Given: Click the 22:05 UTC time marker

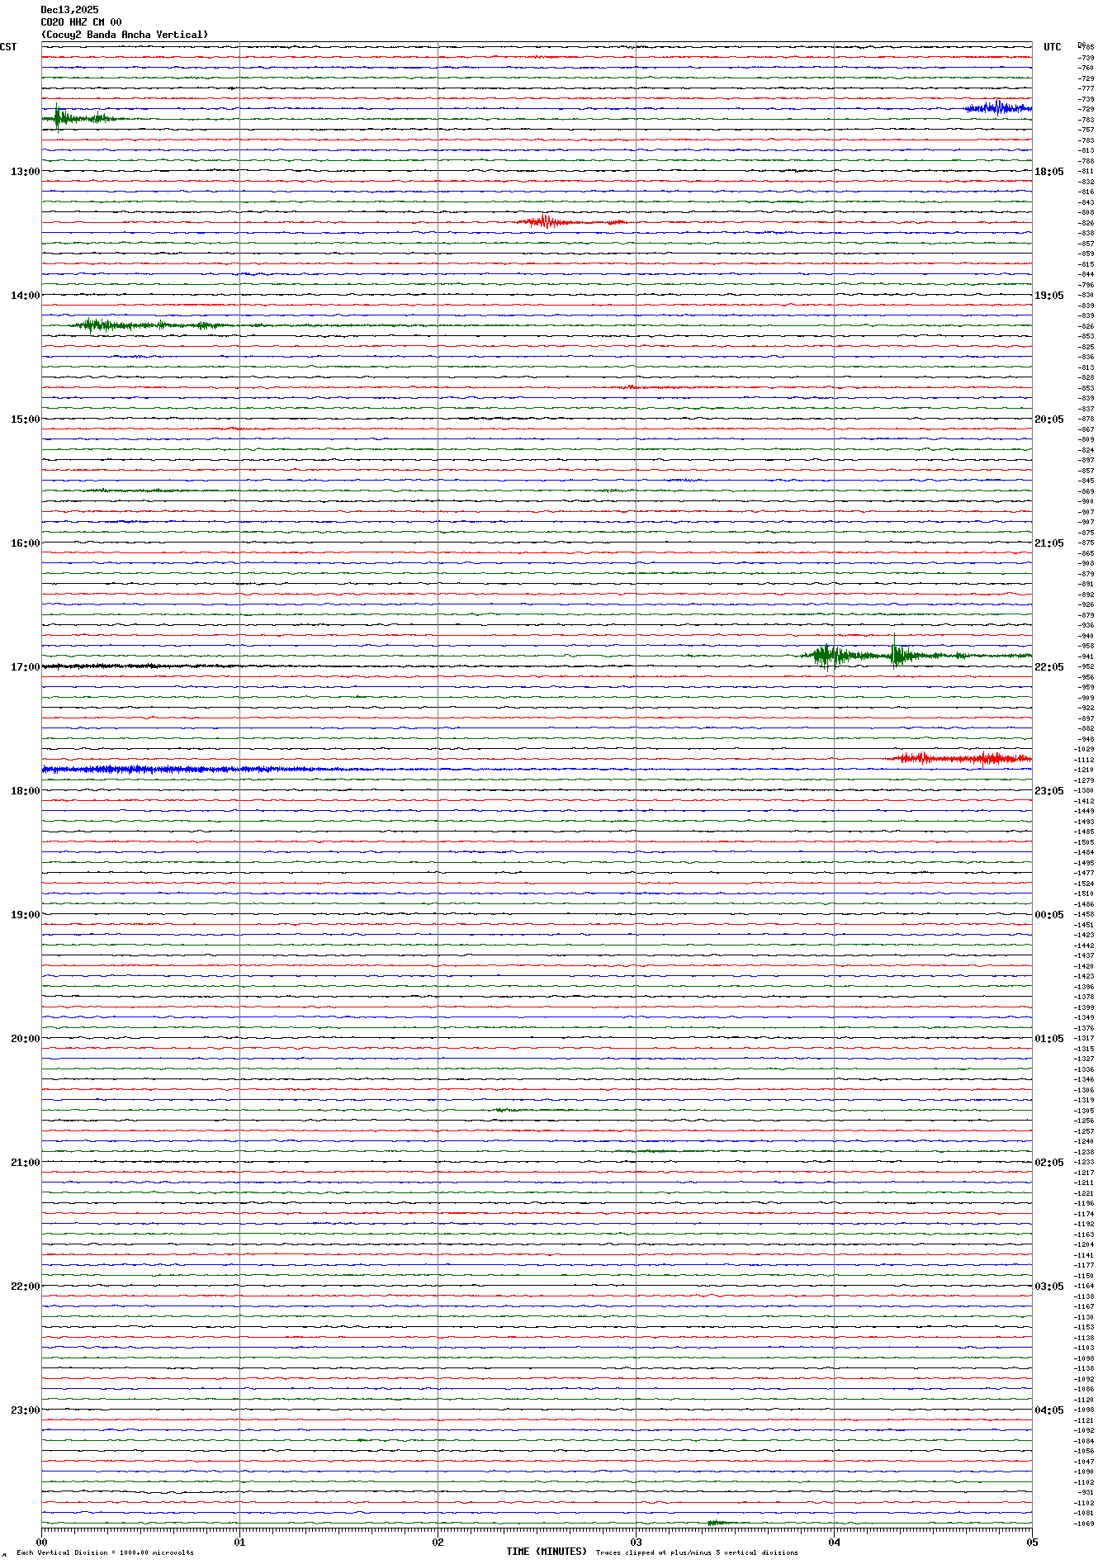Looking at the screenshot, I should pyautogui.click(x=1048, y=667).
